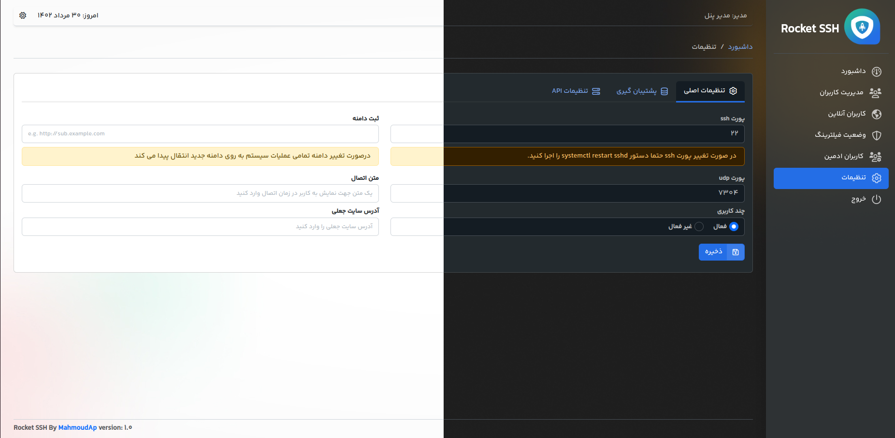Focus the پورت ssh input field
Screen dimensions: 895x438
point(567,133)
